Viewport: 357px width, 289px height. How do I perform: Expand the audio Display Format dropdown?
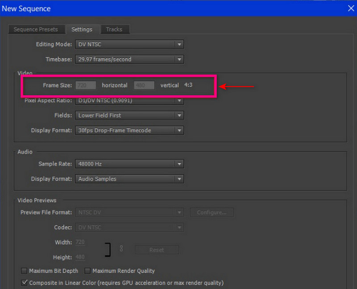click(129, 179)
